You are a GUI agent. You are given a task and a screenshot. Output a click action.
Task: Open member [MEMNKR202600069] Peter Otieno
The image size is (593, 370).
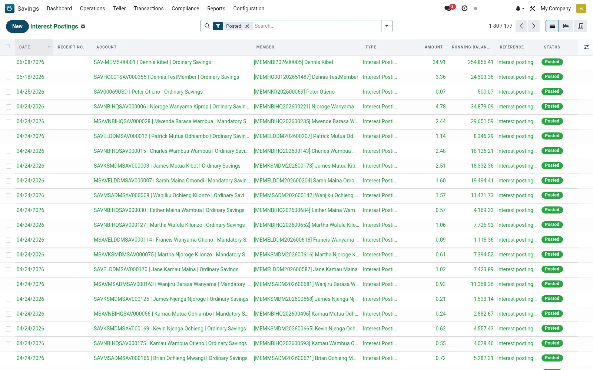pos(294,92)
